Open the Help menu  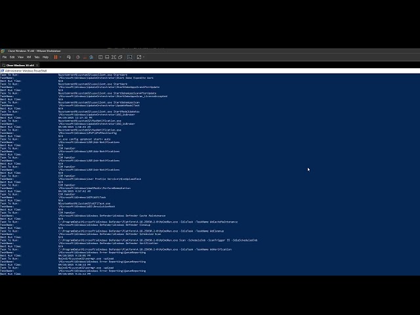click(x=45, y=57)
